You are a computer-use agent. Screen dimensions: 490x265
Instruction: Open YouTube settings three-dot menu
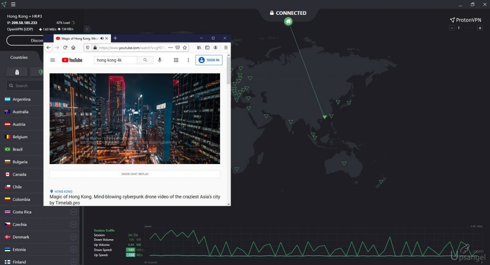tap(188, 60)
